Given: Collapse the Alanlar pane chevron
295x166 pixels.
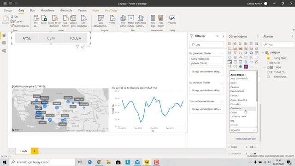Looking at the screenshot, I should click(x=292, y=36).
